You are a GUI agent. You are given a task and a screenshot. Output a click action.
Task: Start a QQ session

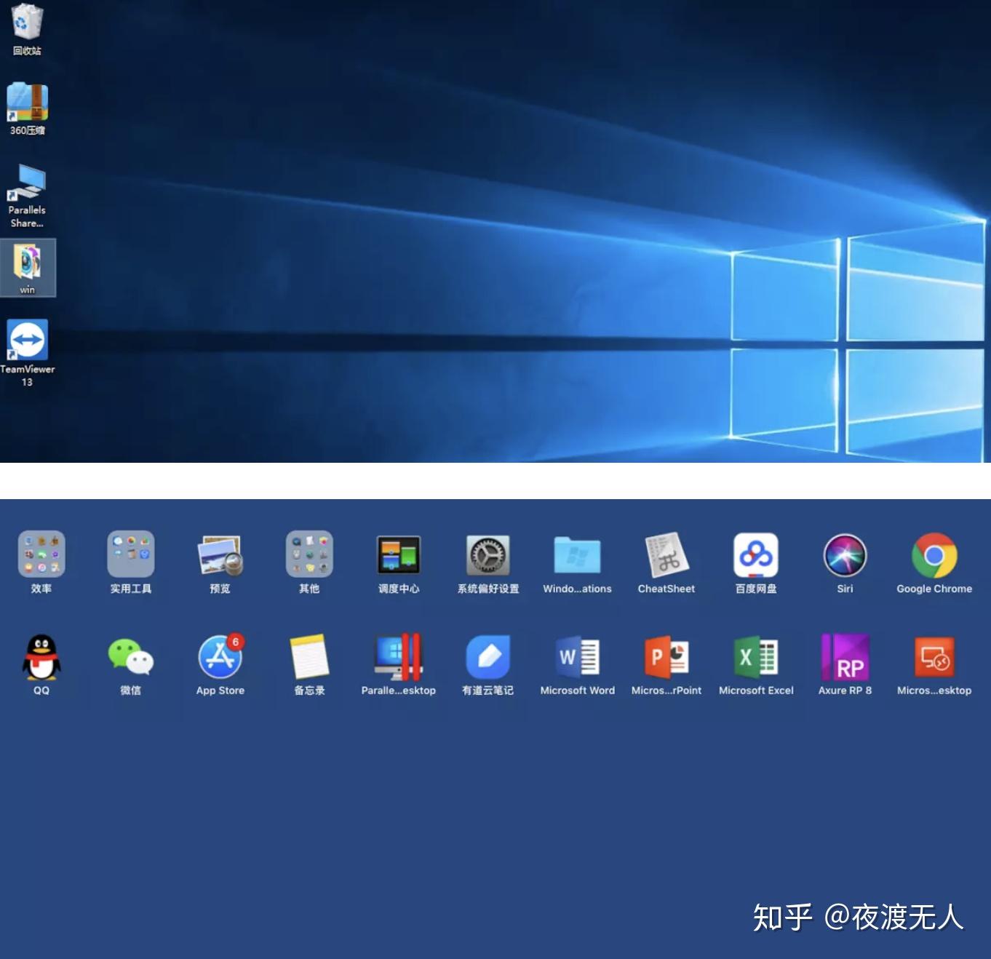pos(41,658)
